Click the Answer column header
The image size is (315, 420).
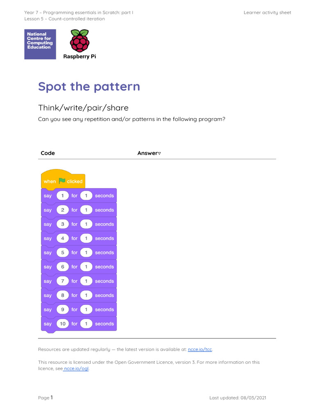click(x=148, y=153)
